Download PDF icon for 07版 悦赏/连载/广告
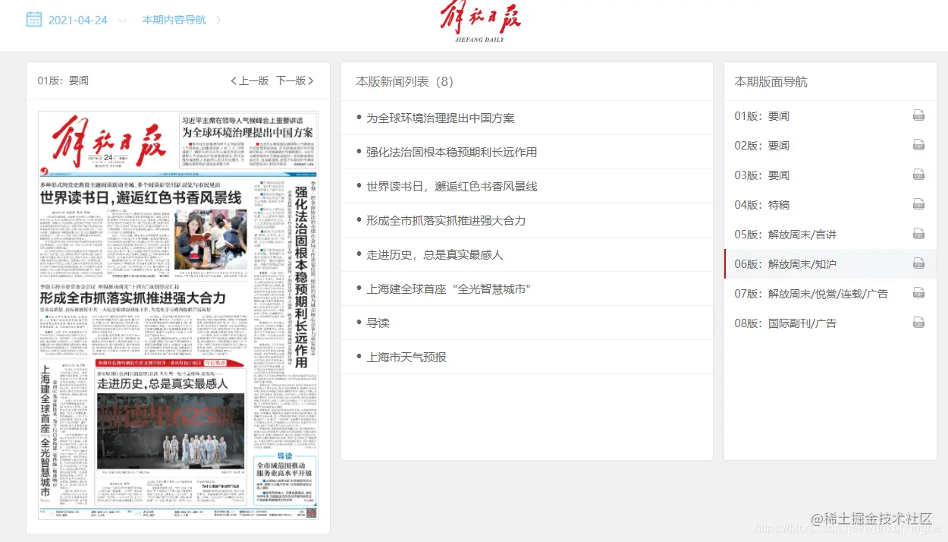The width and height of the screenshot is (948, 542). click(x=918, y=293)
